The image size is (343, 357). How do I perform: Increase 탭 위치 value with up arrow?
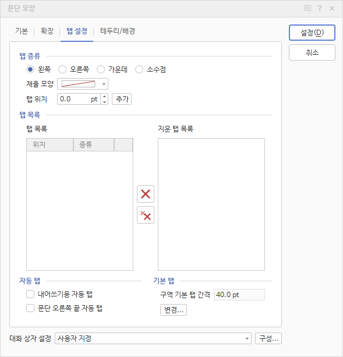pyautogui.click(x=104, y=97)
